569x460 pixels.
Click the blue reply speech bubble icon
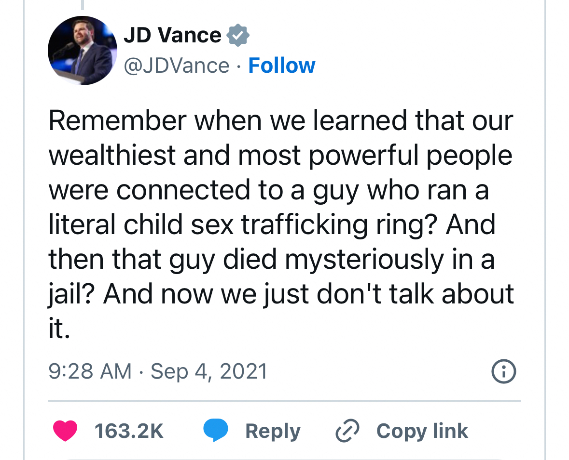(x=216, y=431)
